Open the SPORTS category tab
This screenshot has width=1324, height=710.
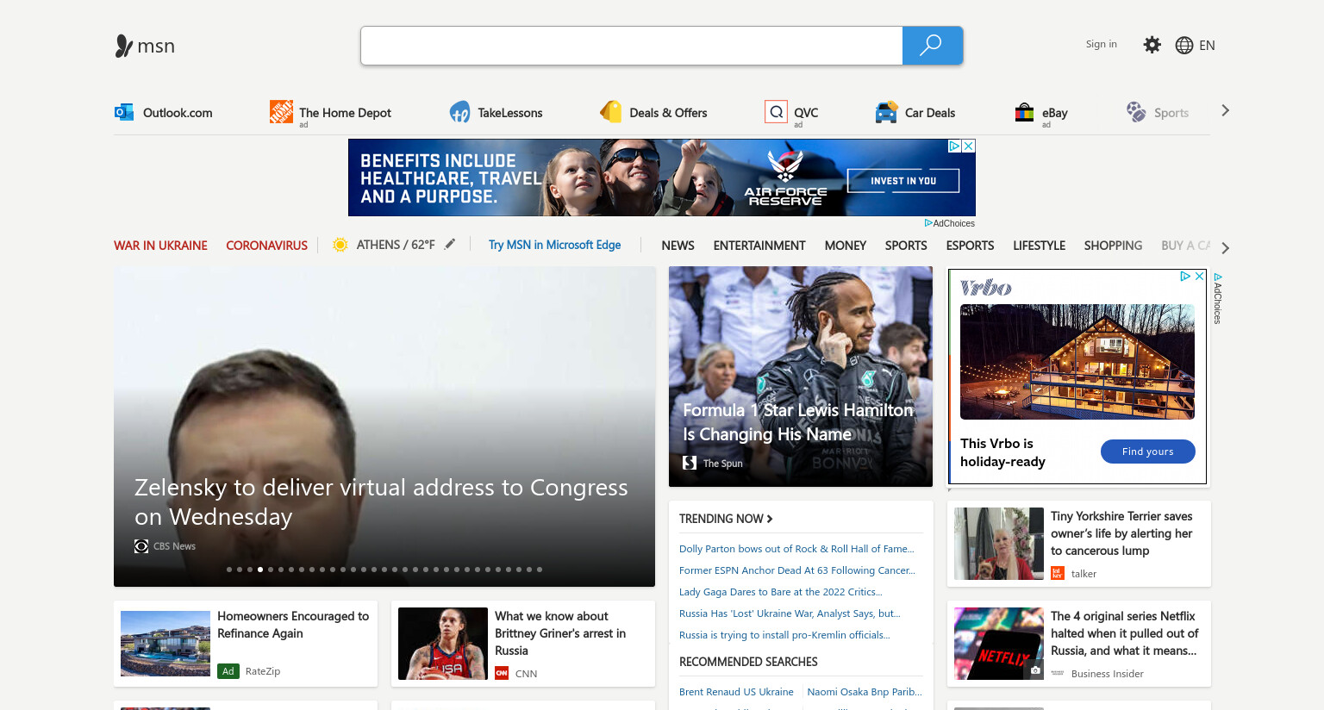point(906,246)
